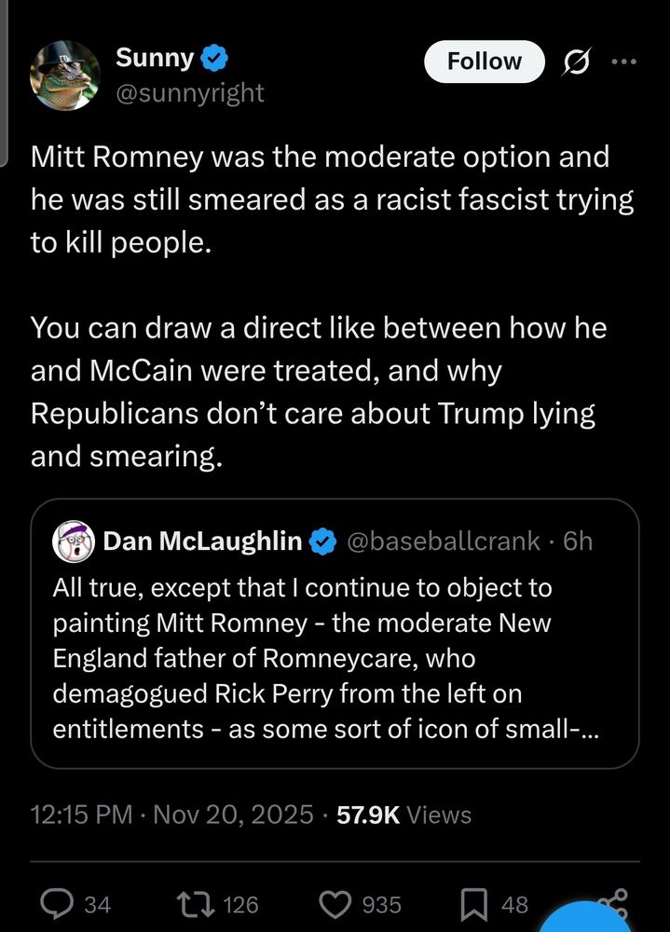670x932 pixels.
Task: Click the main post text about Mitt Romney
Action: tap(331, 199)
